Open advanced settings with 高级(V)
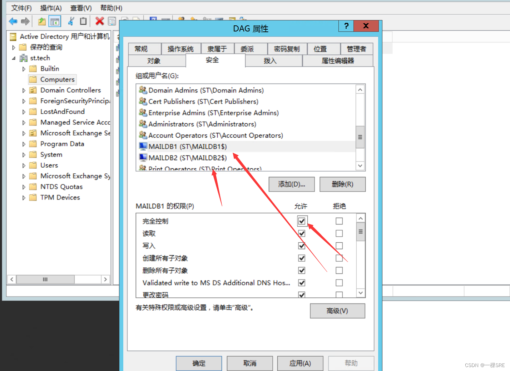Screen dimensions: 510x371 pyautogui.click(x=337, y=311)
